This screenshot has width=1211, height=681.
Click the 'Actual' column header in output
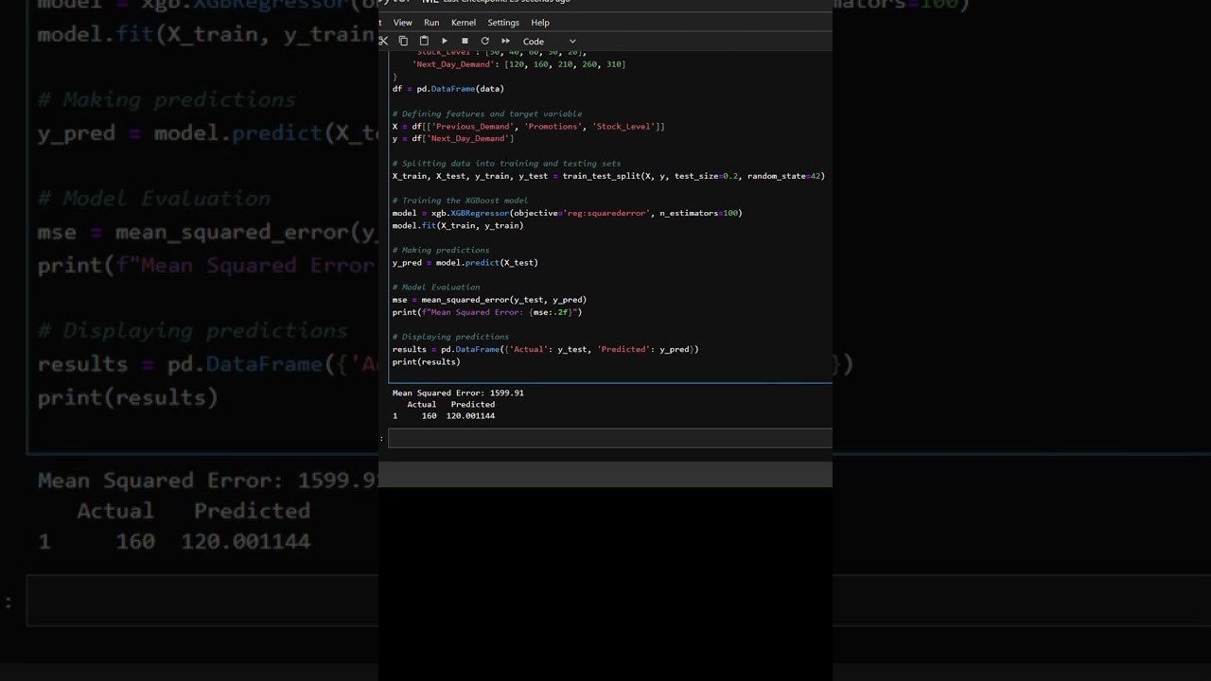pos(422,404)
